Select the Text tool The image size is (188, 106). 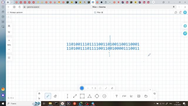coord(117,96)
